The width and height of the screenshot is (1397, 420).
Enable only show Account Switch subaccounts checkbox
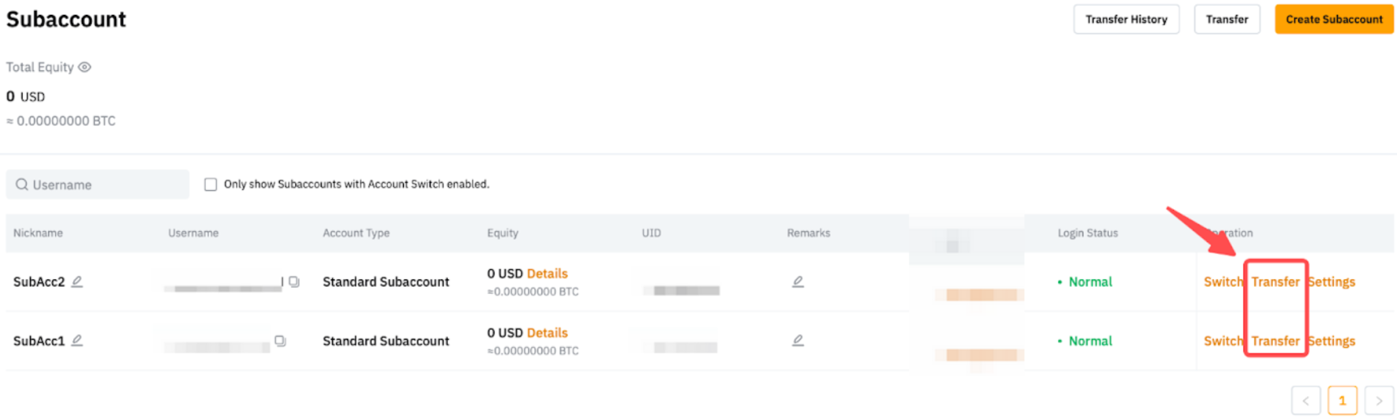[211, 185]
